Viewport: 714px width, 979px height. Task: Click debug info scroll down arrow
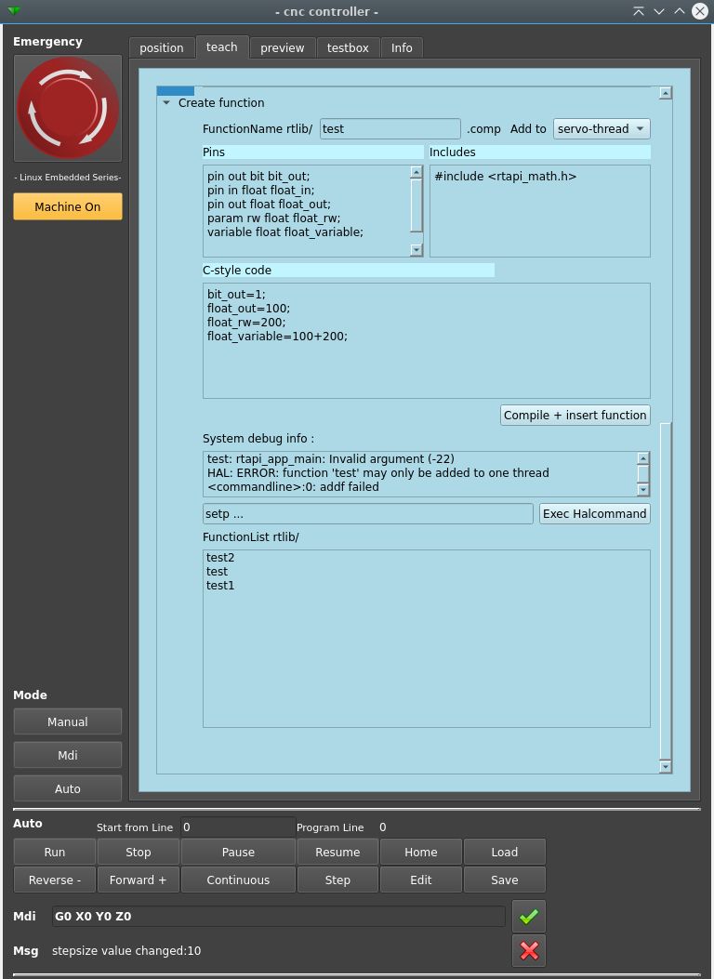643,490
